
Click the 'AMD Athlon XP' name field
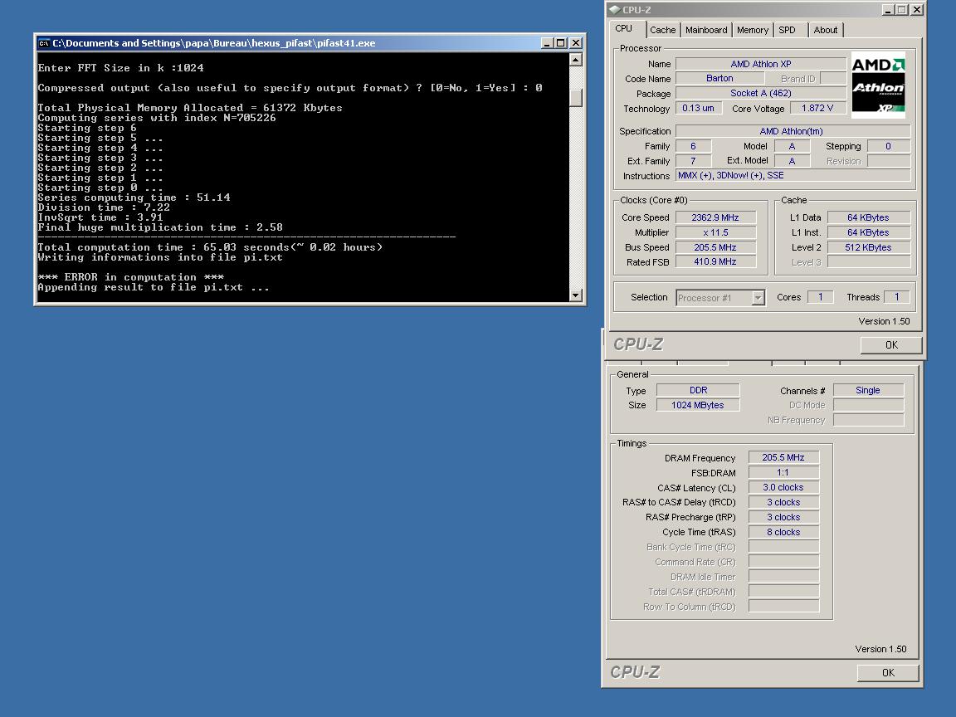(x=760, y=64)
